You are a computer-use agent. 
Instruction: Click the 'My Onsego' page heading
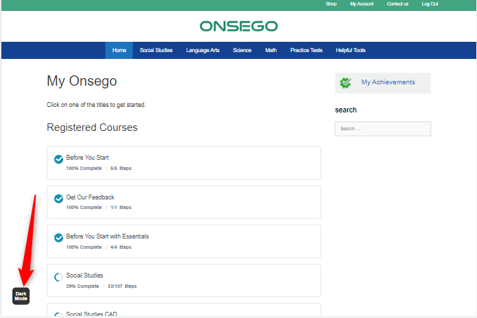click(x=82, y=81)
